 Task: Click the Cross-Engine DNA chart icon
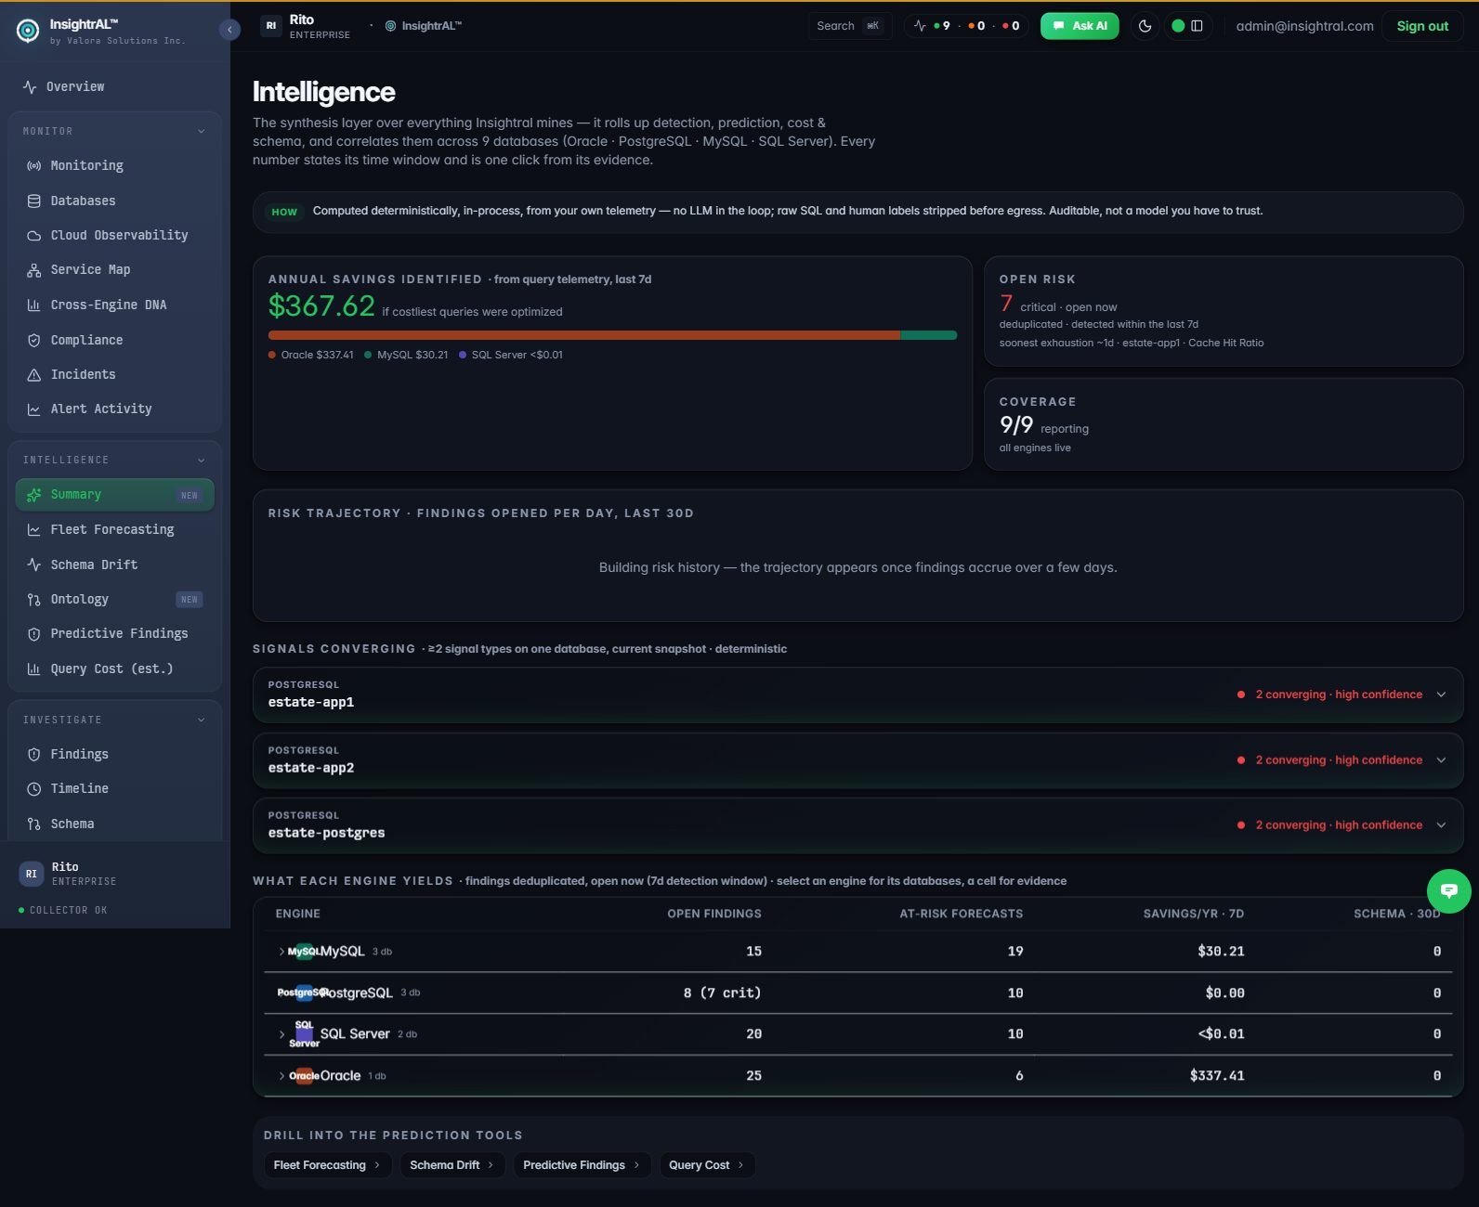coord(34,305)
